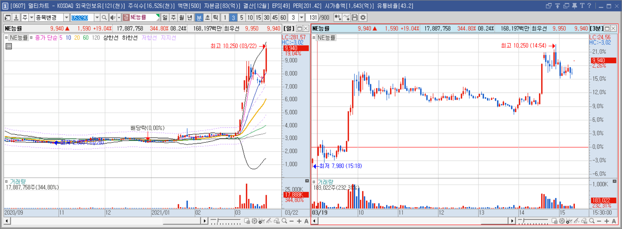622x229 pixels.
Task: Click the data table grid icon in left chart
Action: tap(9, 46)
